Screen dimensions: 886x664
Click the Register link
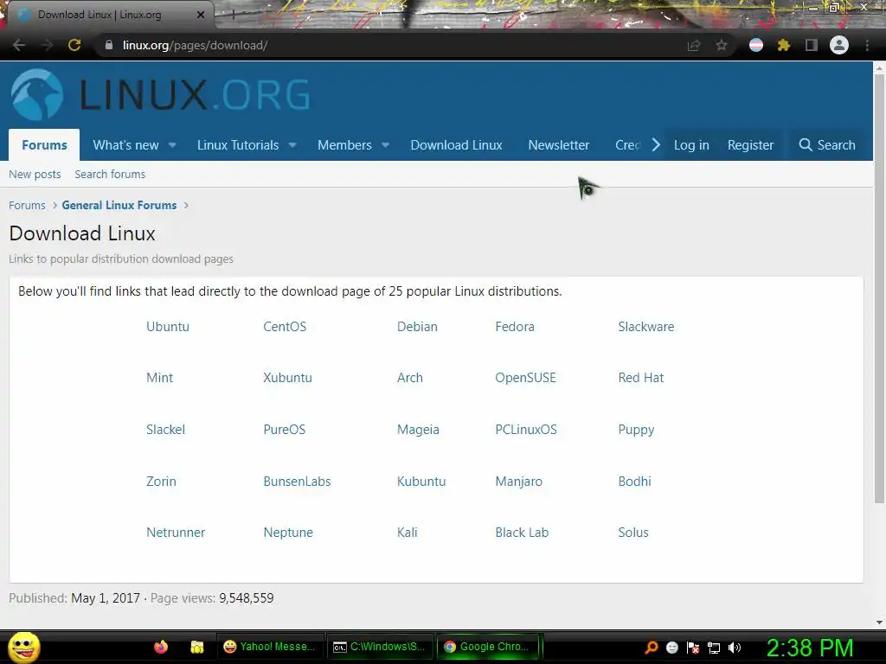point(750,145)
